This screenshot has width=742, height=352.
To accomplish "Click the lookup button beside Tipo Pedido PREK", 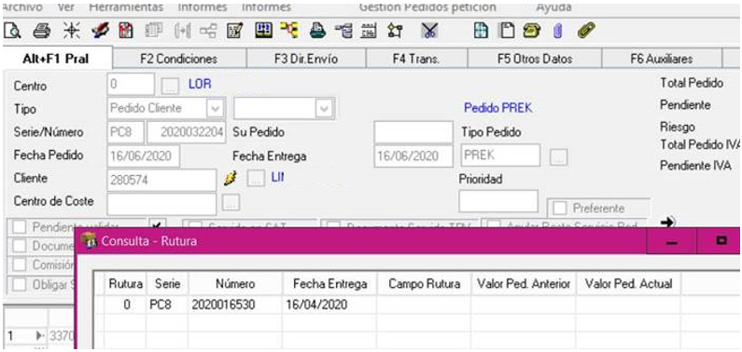I will 559,157.
